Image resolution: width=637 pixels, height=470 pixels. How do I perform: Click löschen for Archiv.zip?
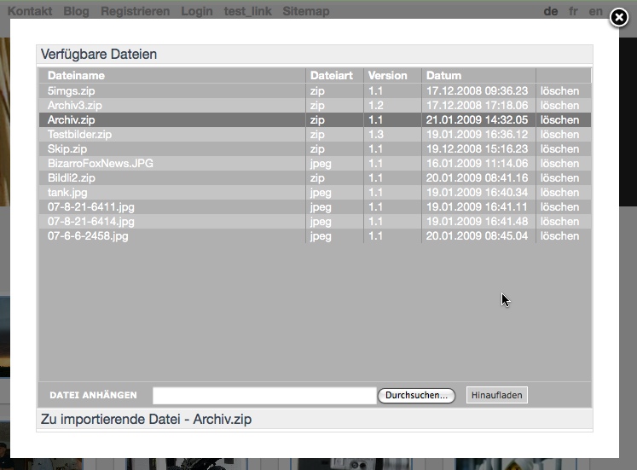click(x=559, y=119)
